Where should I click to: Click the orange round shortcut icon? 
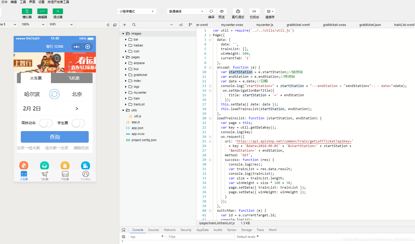(24, 165)
